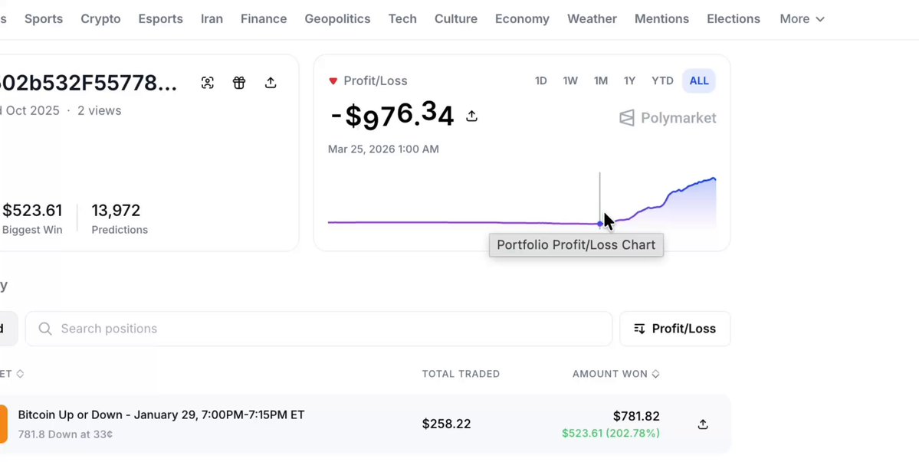919x462 pixels.
Task: Select the 1Y chart range
Action: [x=629, y=80]
